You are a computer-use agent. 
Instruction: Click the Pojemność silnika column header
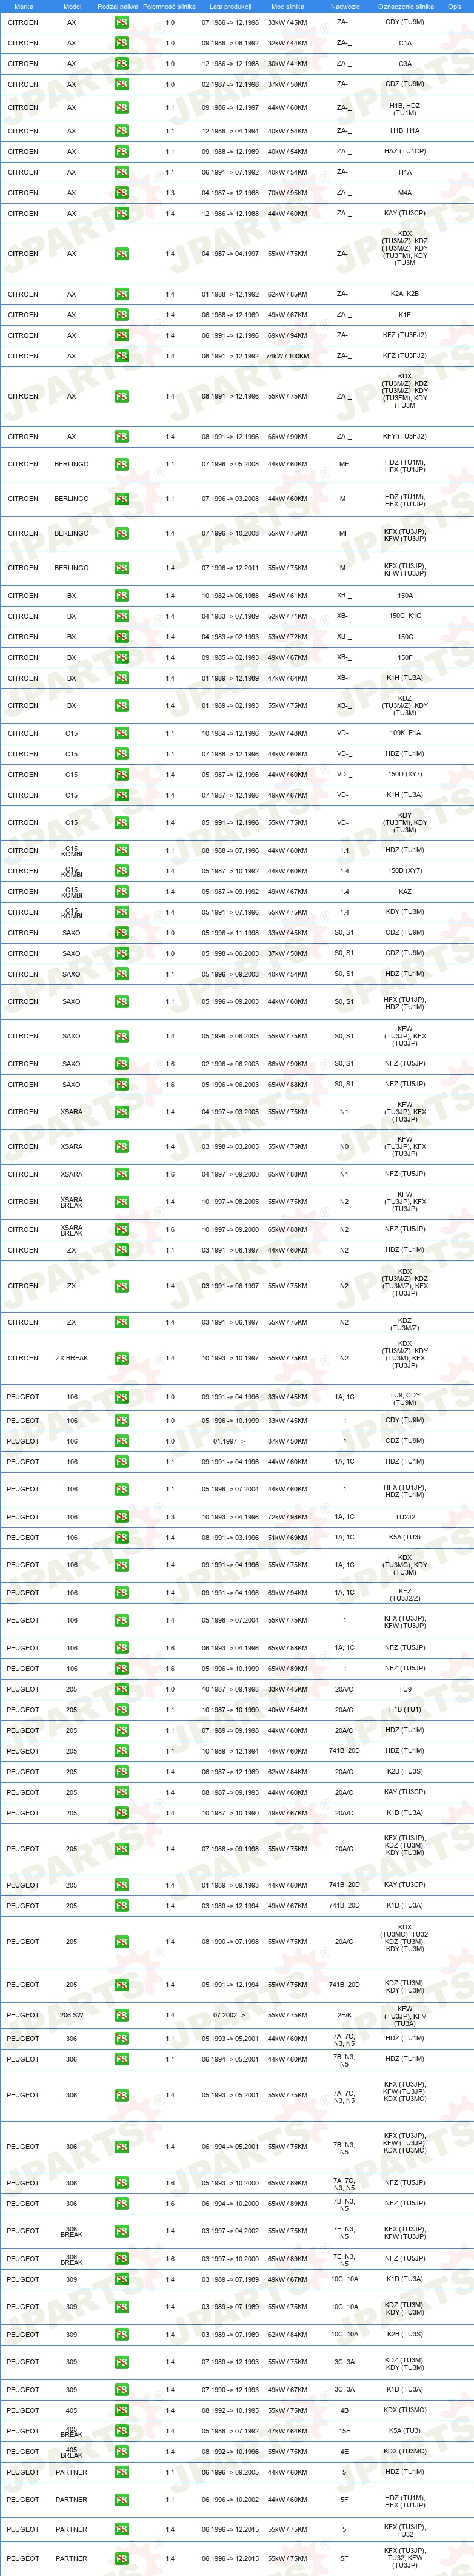click(x=170, y=6)
